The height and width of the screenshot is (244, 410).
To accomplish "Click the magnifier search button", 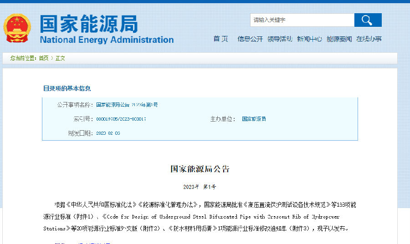I will click(368, 20).
